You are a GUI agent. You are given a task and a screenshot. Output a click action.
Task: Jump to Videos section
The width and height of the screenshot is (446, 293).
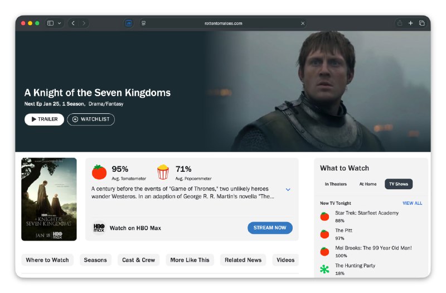click(285, 260)
